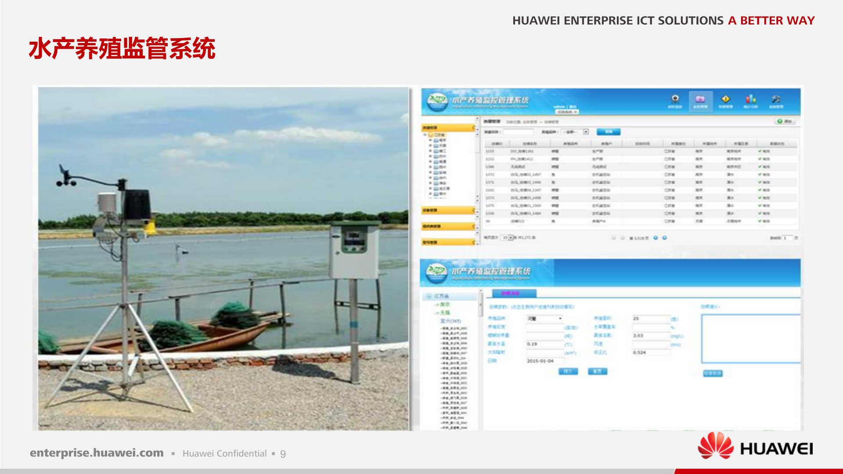This screenshot has width=843, height=474.
Task: Select the 江苏省 radio button in lower panel
Action: [429, 295]
